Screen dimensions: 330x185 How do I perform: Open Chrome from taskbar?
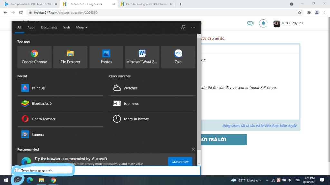pos(53,180)
